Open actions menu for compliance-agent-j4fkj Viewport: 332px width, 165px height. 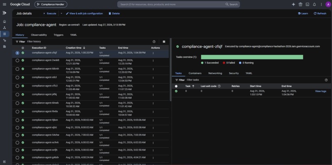[x=153, y=95]
